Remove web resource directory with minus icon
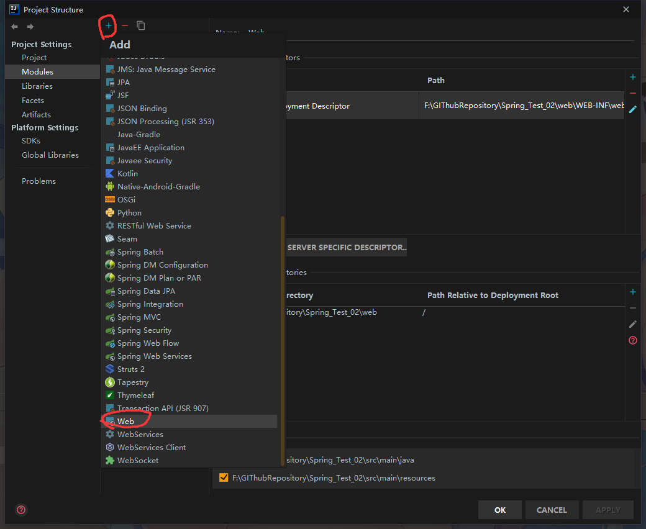 coord(633,308)
